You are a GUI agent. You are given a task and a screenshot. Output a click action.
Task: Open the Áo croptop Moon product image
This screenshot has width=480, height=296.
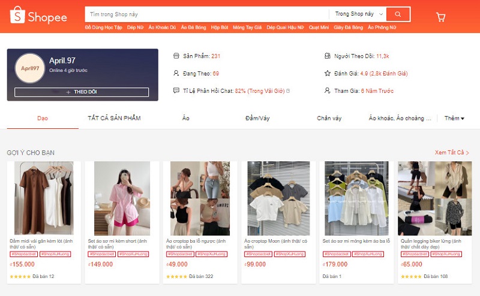click(278, 198)
